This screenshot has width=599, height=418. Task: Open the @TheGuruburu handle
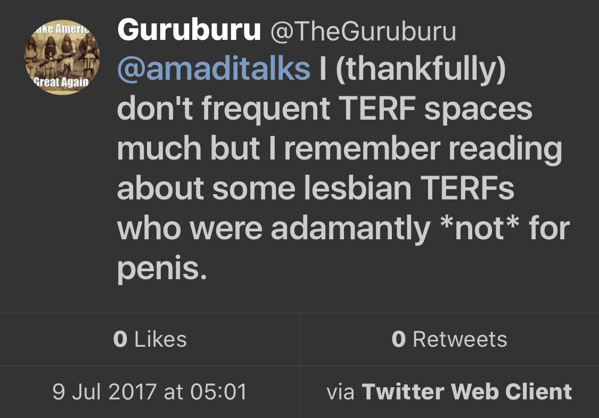pyautogui.click(x=363, y=32)
